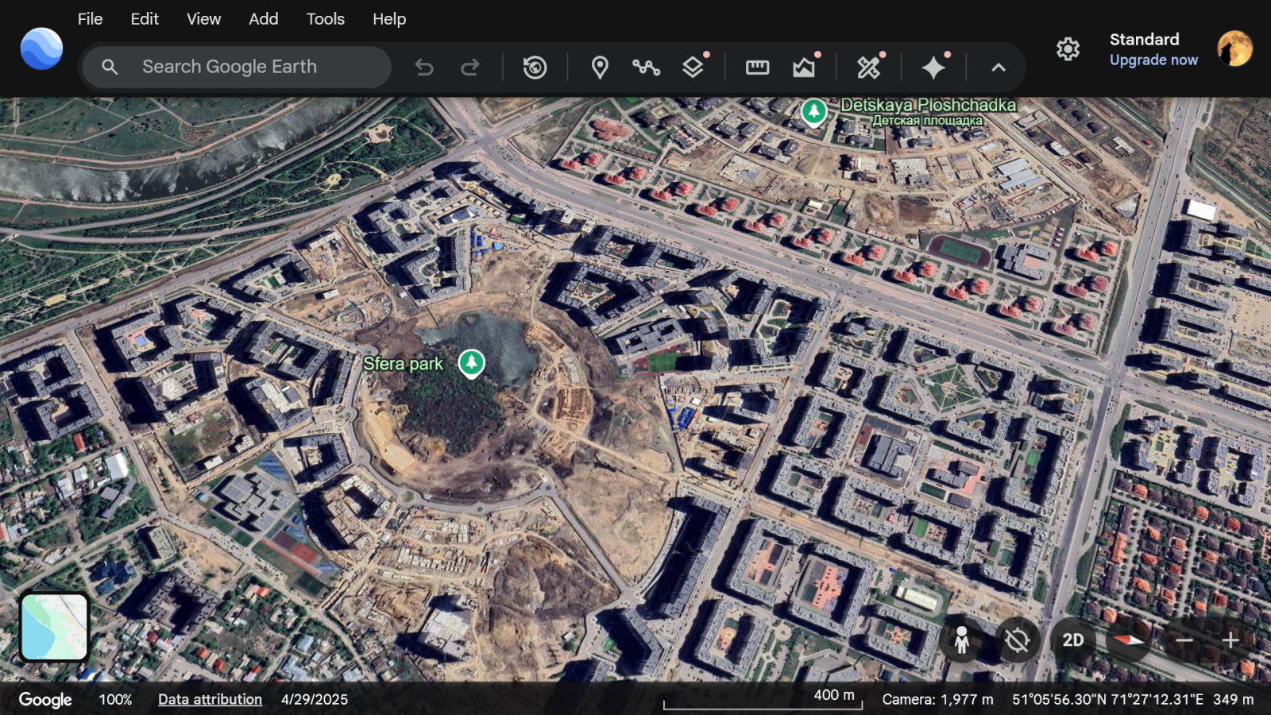Open the Tools menu

tap(325, 19)
